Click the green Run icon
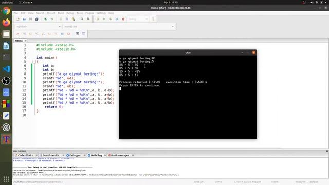This screenshot has height=185, width=329. (104, 19)
